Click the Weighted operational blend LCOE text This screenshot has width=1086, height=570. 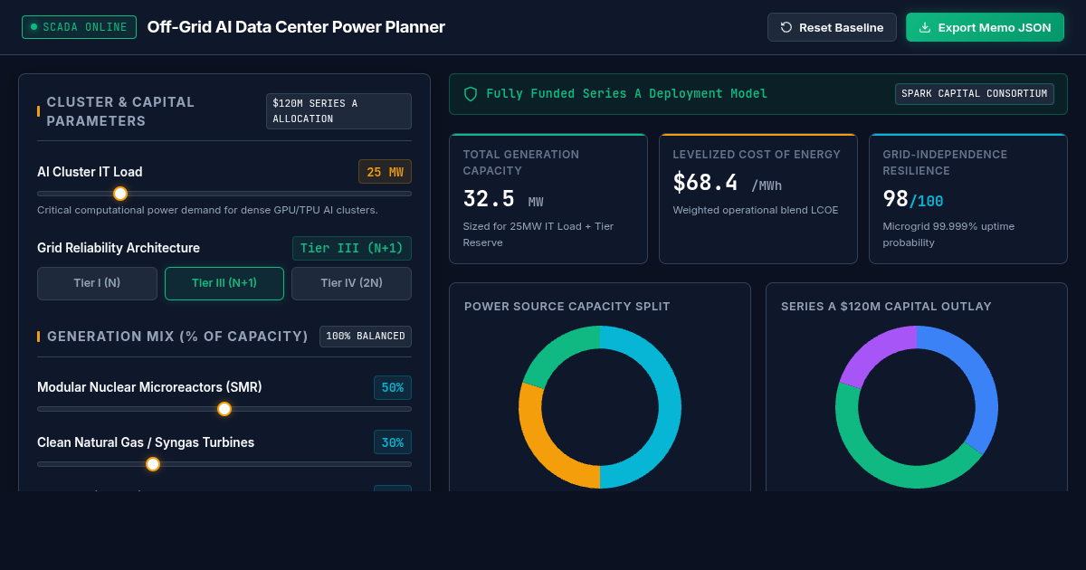click(756, 210)
